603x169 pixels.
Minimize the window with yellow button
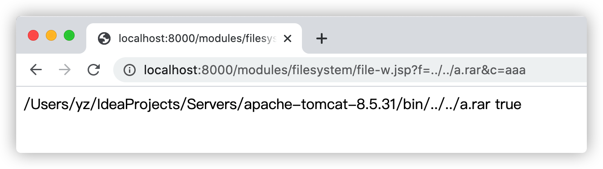coord(51,35)
